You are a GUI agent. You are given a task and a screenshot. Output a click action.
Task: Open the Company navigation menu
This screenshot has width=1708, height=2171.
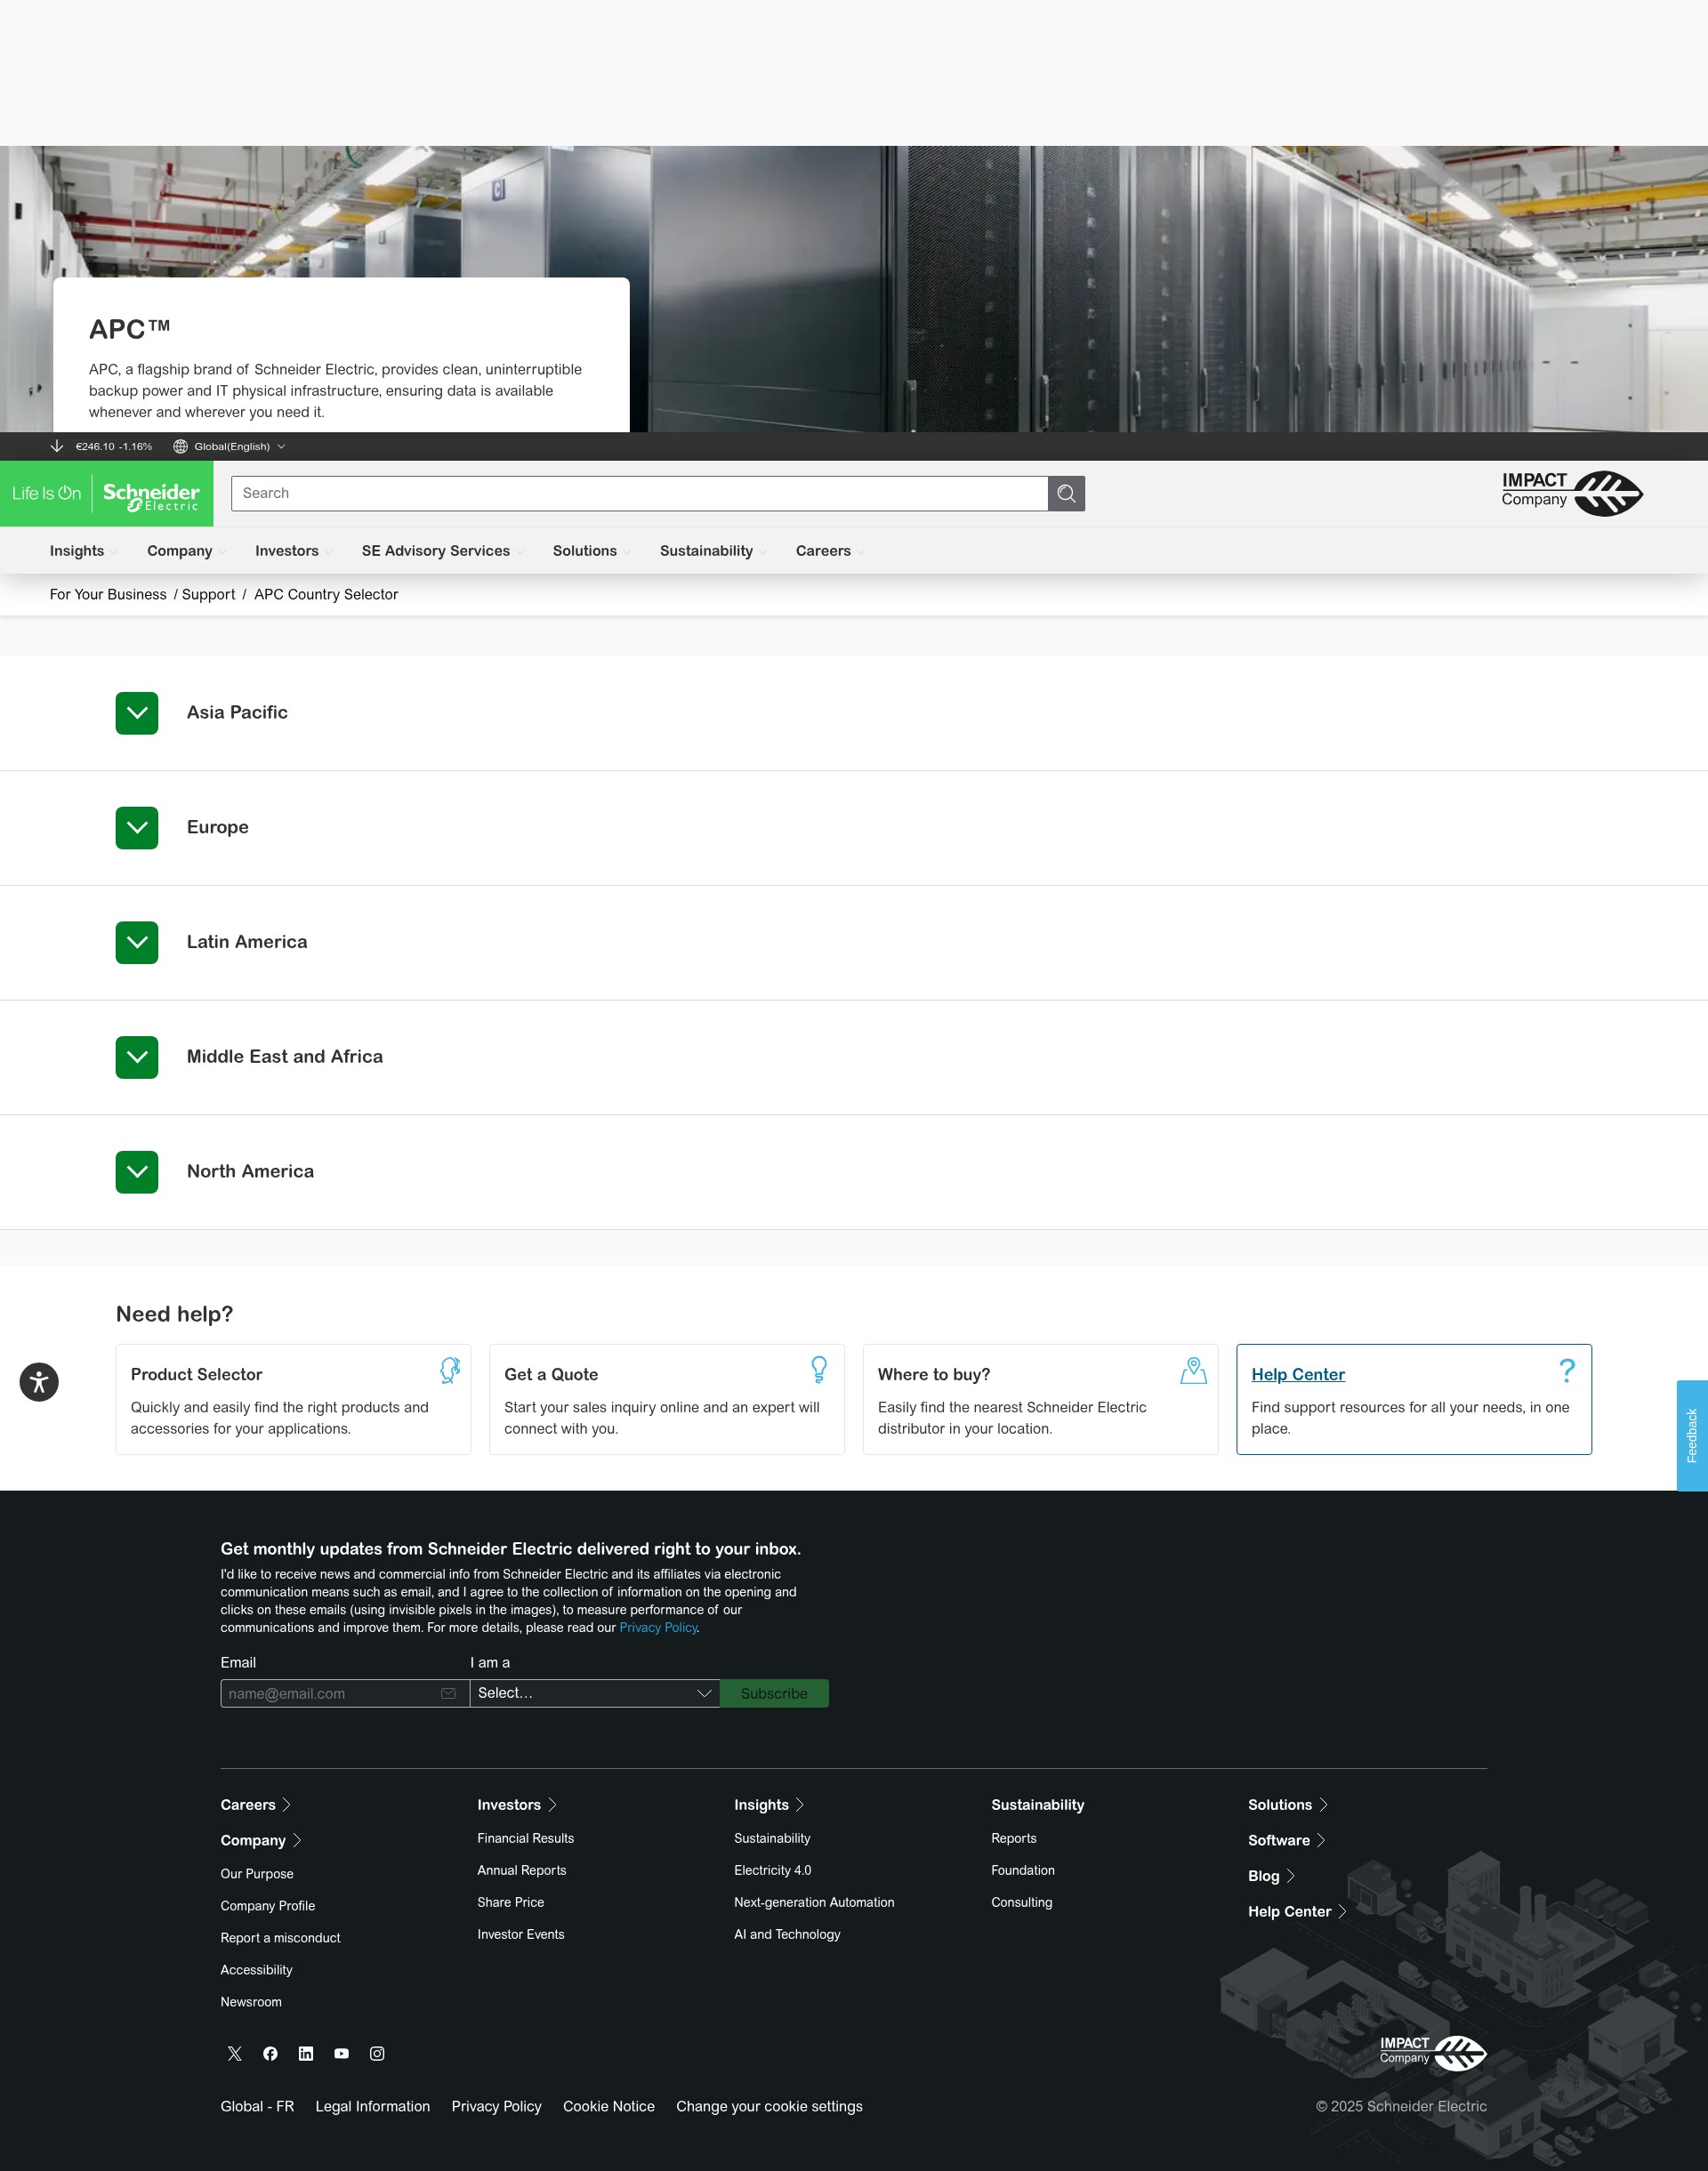(186, 551)
